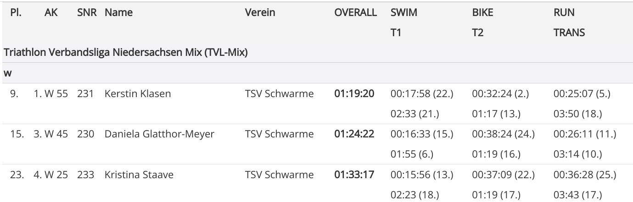Select the Triathlon Verbandsliga Niedersachsen Mix group row
Screen dimensions: 633x202
coord(126,53)
